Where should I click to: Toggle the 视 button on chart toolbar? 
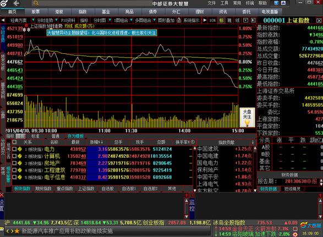pos(229,20)
